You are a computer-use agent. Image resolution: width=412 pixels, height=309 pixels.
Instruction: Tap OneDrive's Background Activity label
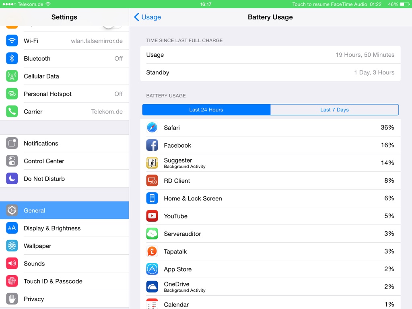[184, 290]
